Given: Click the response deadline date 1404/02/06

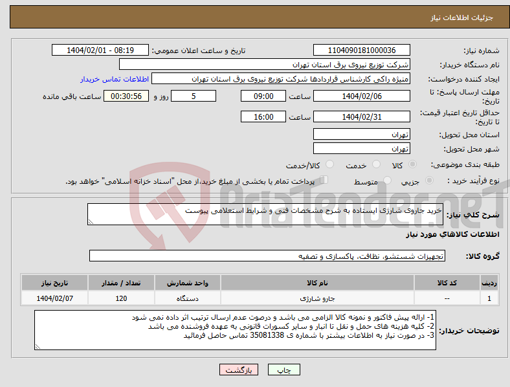Looking at the screenshot, I should (x=361, y=96).
